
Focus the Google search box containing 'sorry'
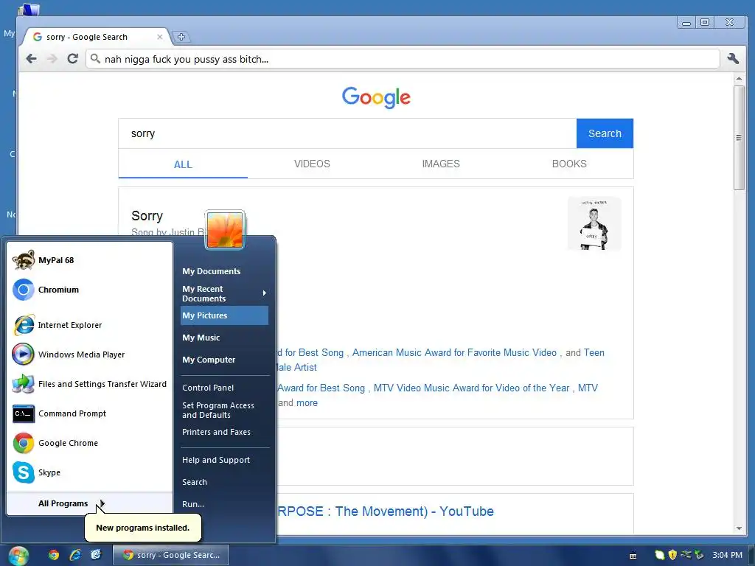[347, 133]
